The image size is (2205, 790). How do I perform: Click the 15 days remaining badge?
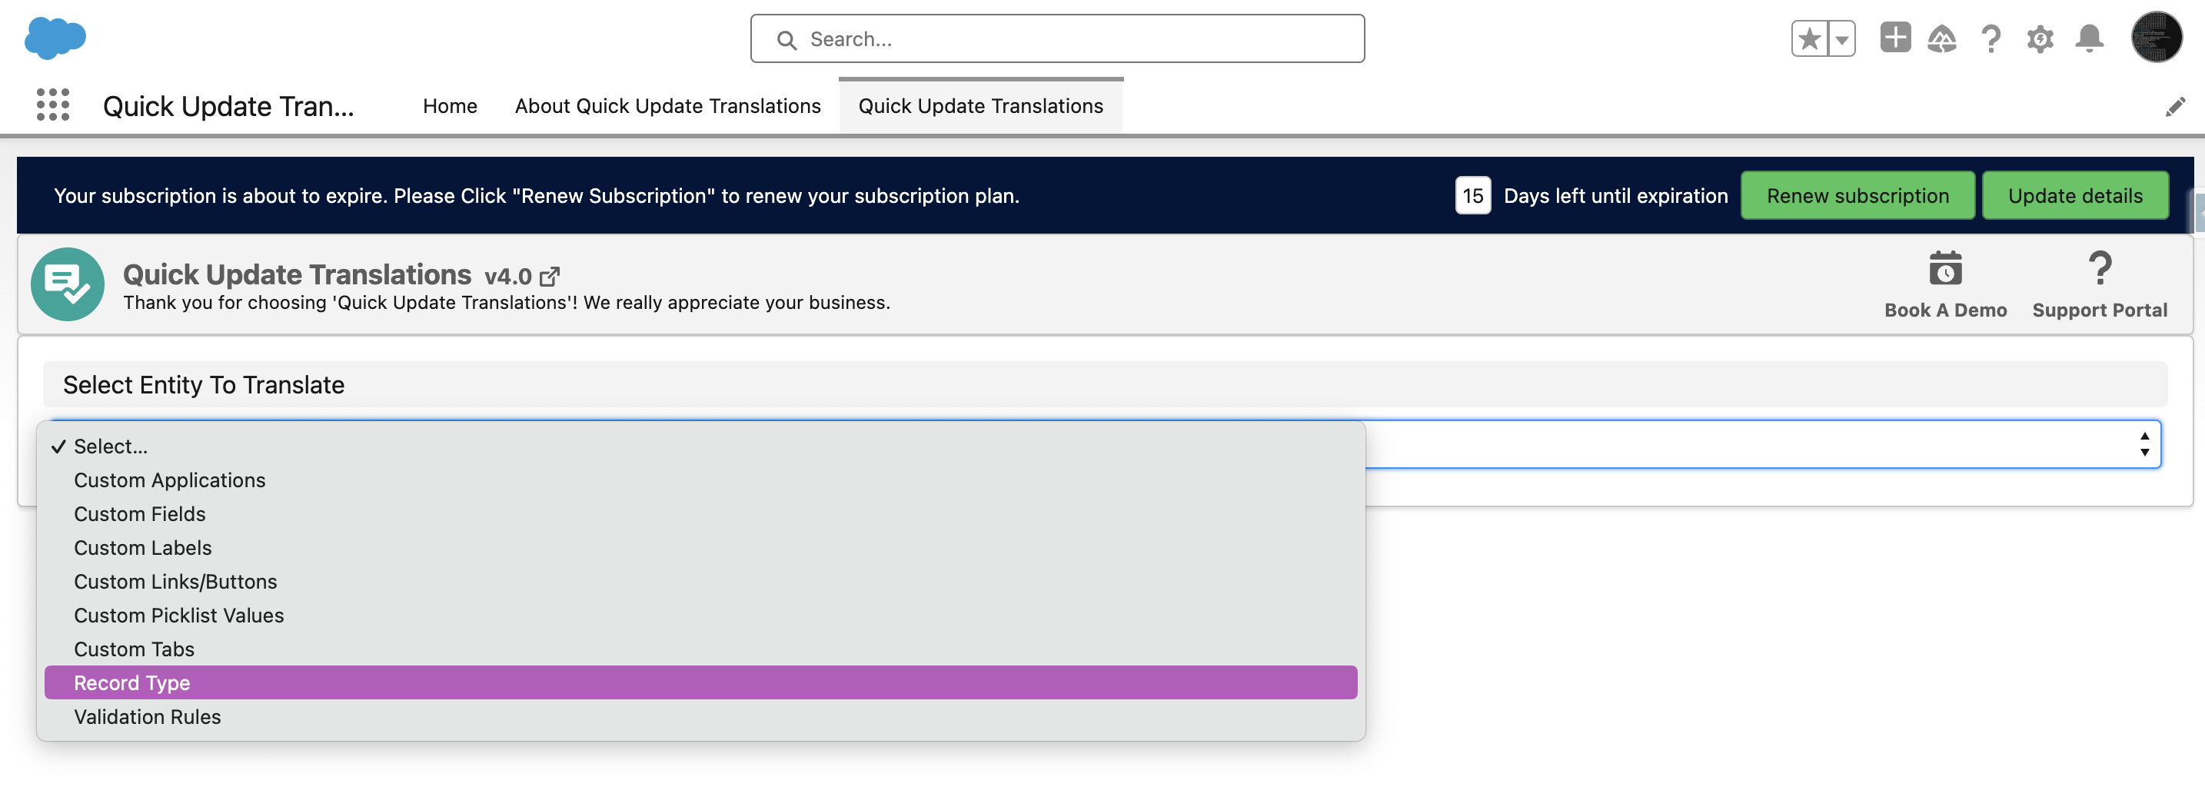[x=1472, y=196]
